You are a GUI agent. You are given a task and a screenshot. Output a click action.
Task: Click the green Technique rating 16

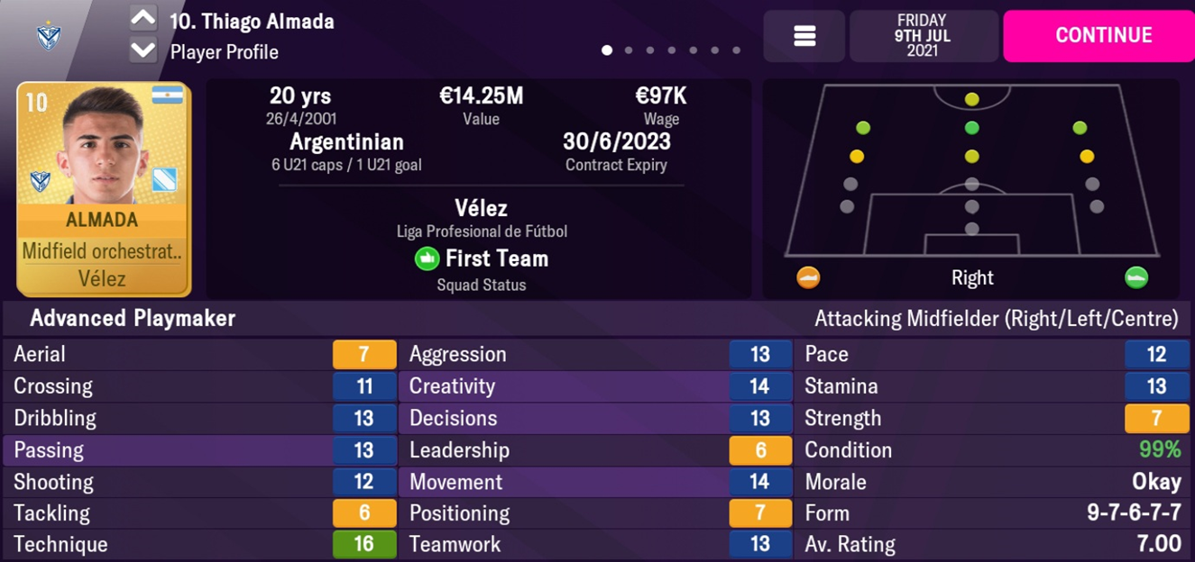[x=363, y=545]
